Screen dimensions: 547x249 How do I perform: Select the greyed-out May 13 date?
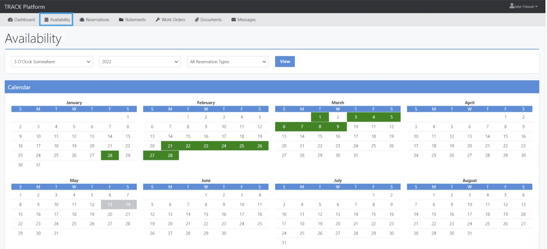click(x=110, y=205)
